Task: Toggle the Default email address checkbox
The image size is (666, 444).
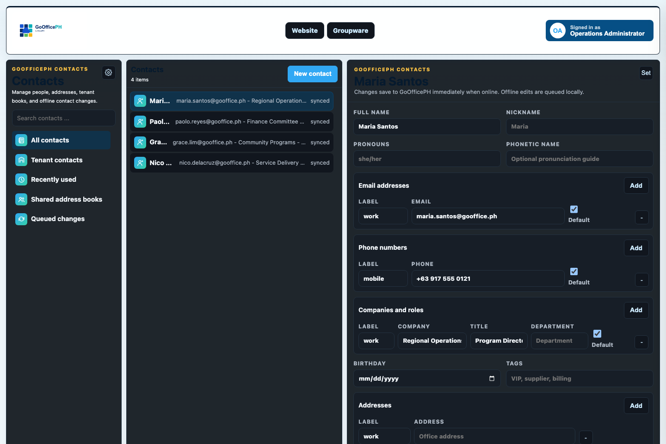Action: click(x=574, y=209)
